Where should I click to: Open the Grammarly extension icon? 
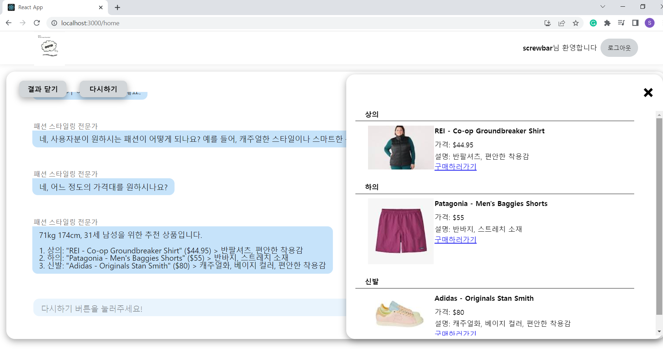point(593,23)
